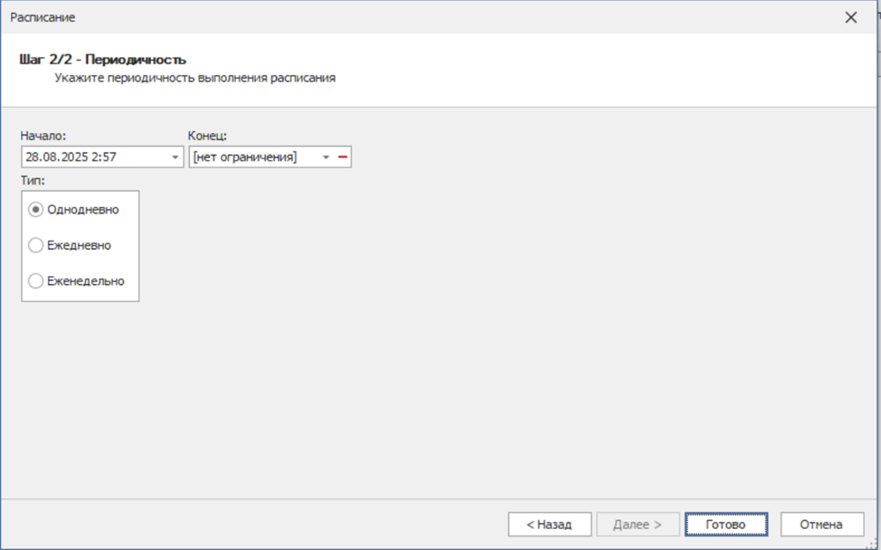The height and width of the screenshot is (550, 881).
Task: Click the Шаг 2/2 - Периодичность heading
Action: [x=102, y=60]
